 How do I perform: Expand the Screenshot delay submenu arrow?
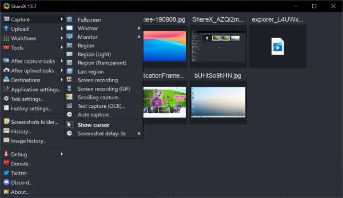139,134
